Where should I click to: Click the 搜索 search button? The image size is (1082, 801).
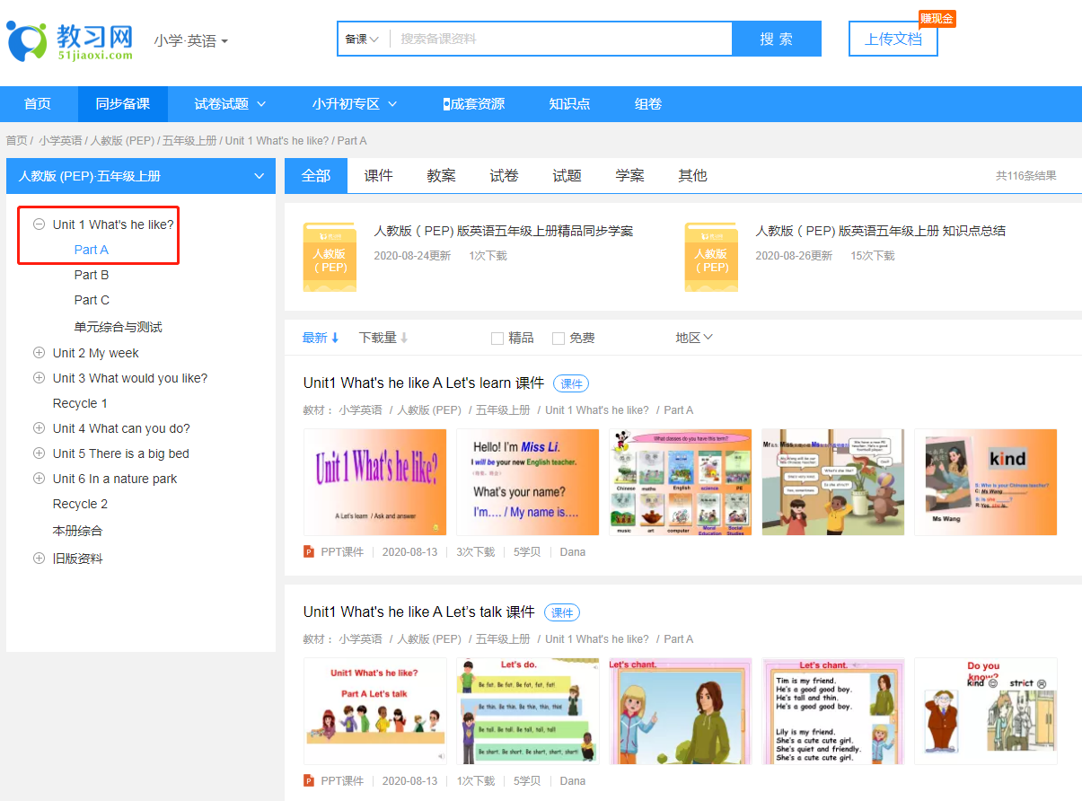[777, 39]
